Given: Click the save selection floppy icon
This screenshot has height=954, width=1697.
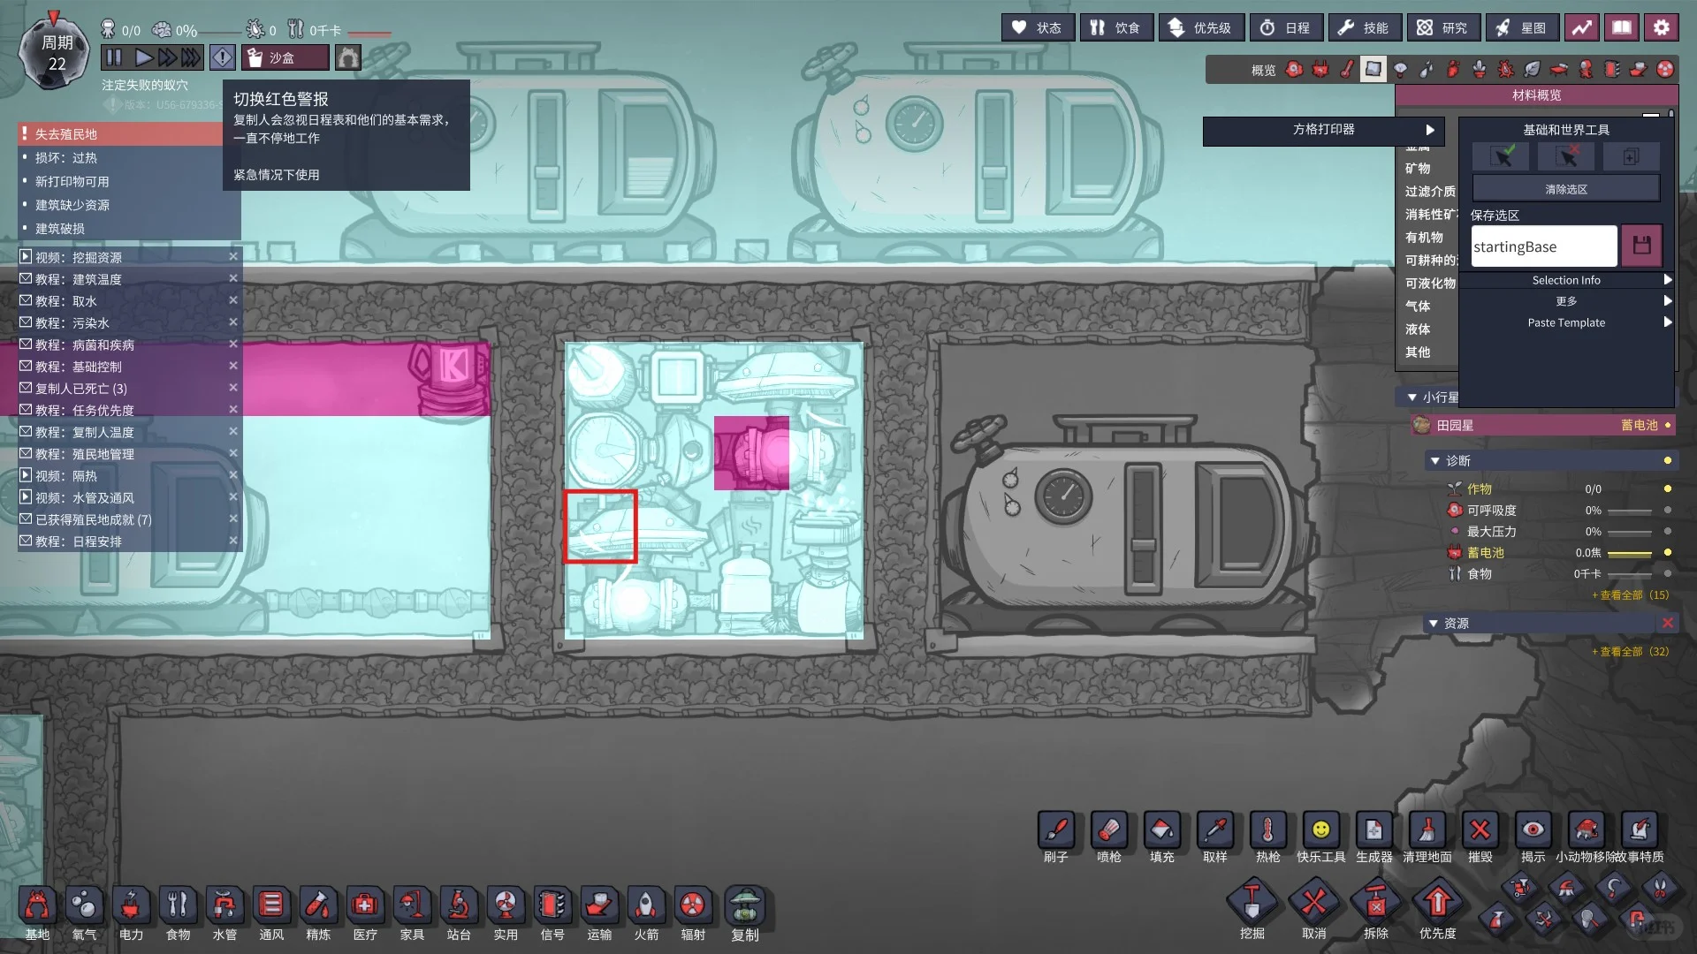Looking at the screenshot, I should (1641, 246).
